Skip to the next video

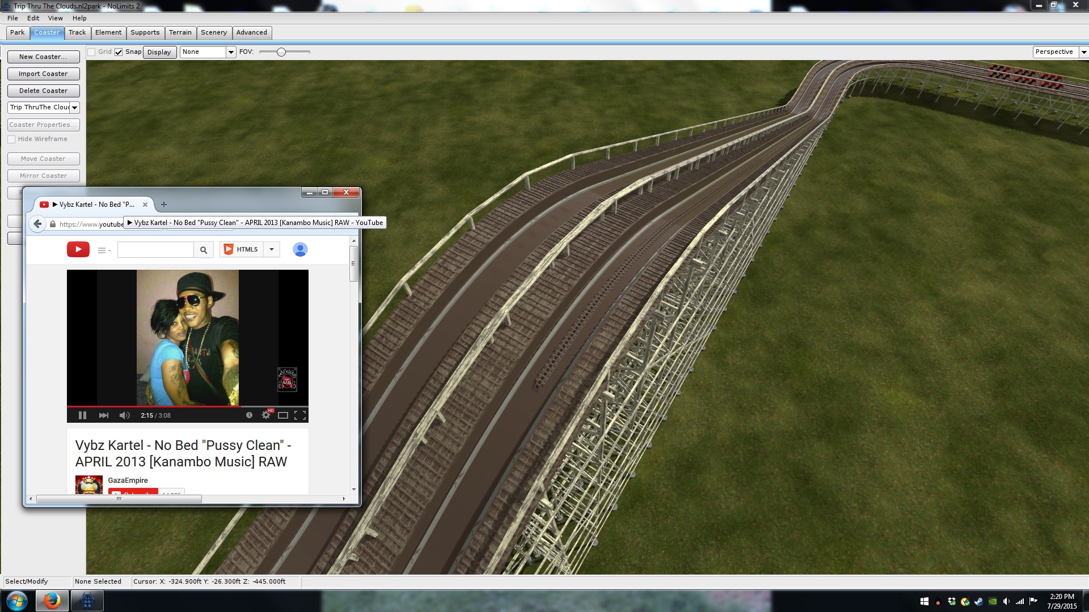coord(103,415)
